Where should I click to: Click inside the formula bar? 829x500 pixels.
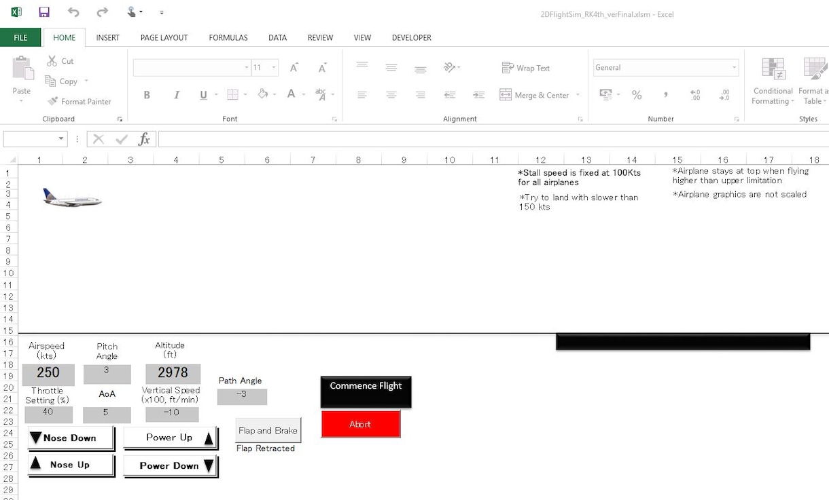493,139
